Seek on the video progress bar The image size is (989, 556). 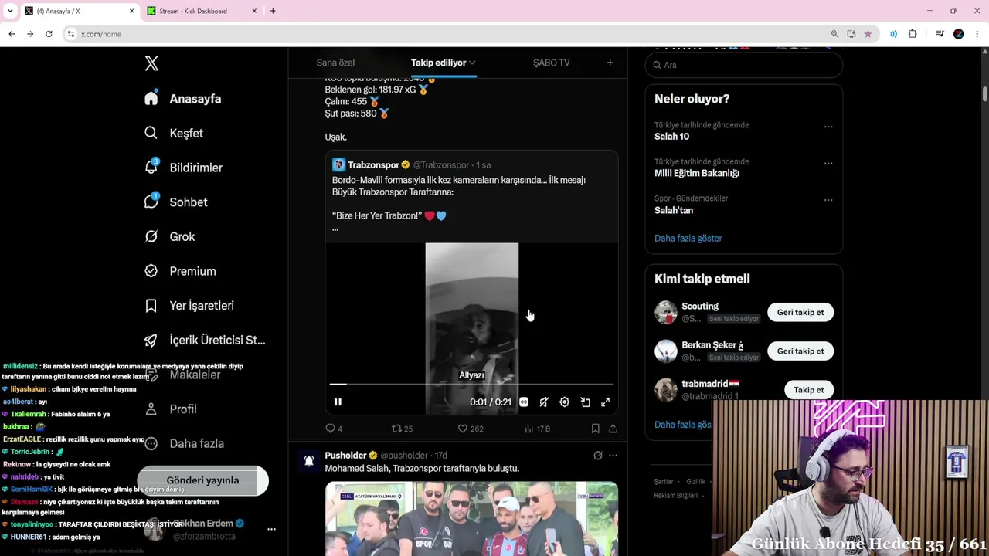pos(471,384)
